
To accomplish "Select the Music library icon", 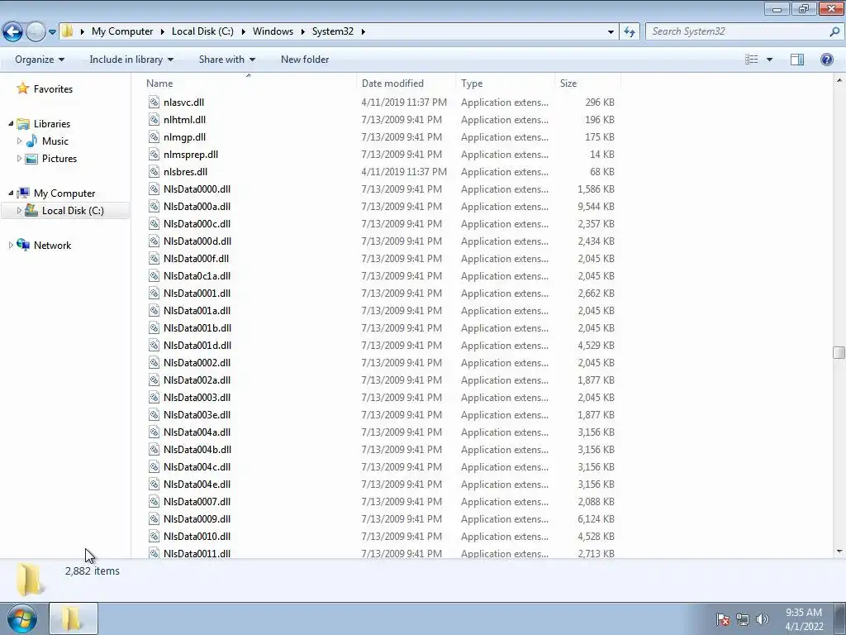I will click(x=32, y=141).
